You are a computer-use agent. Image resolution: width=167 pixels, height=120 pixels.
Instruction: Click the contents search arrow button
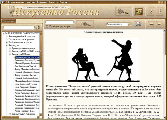pos(38,27)
